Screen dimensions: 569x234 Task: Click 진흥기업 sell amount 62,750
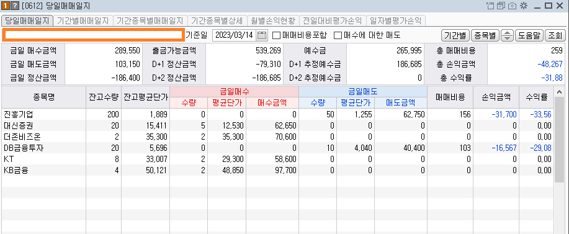point(414,115)
